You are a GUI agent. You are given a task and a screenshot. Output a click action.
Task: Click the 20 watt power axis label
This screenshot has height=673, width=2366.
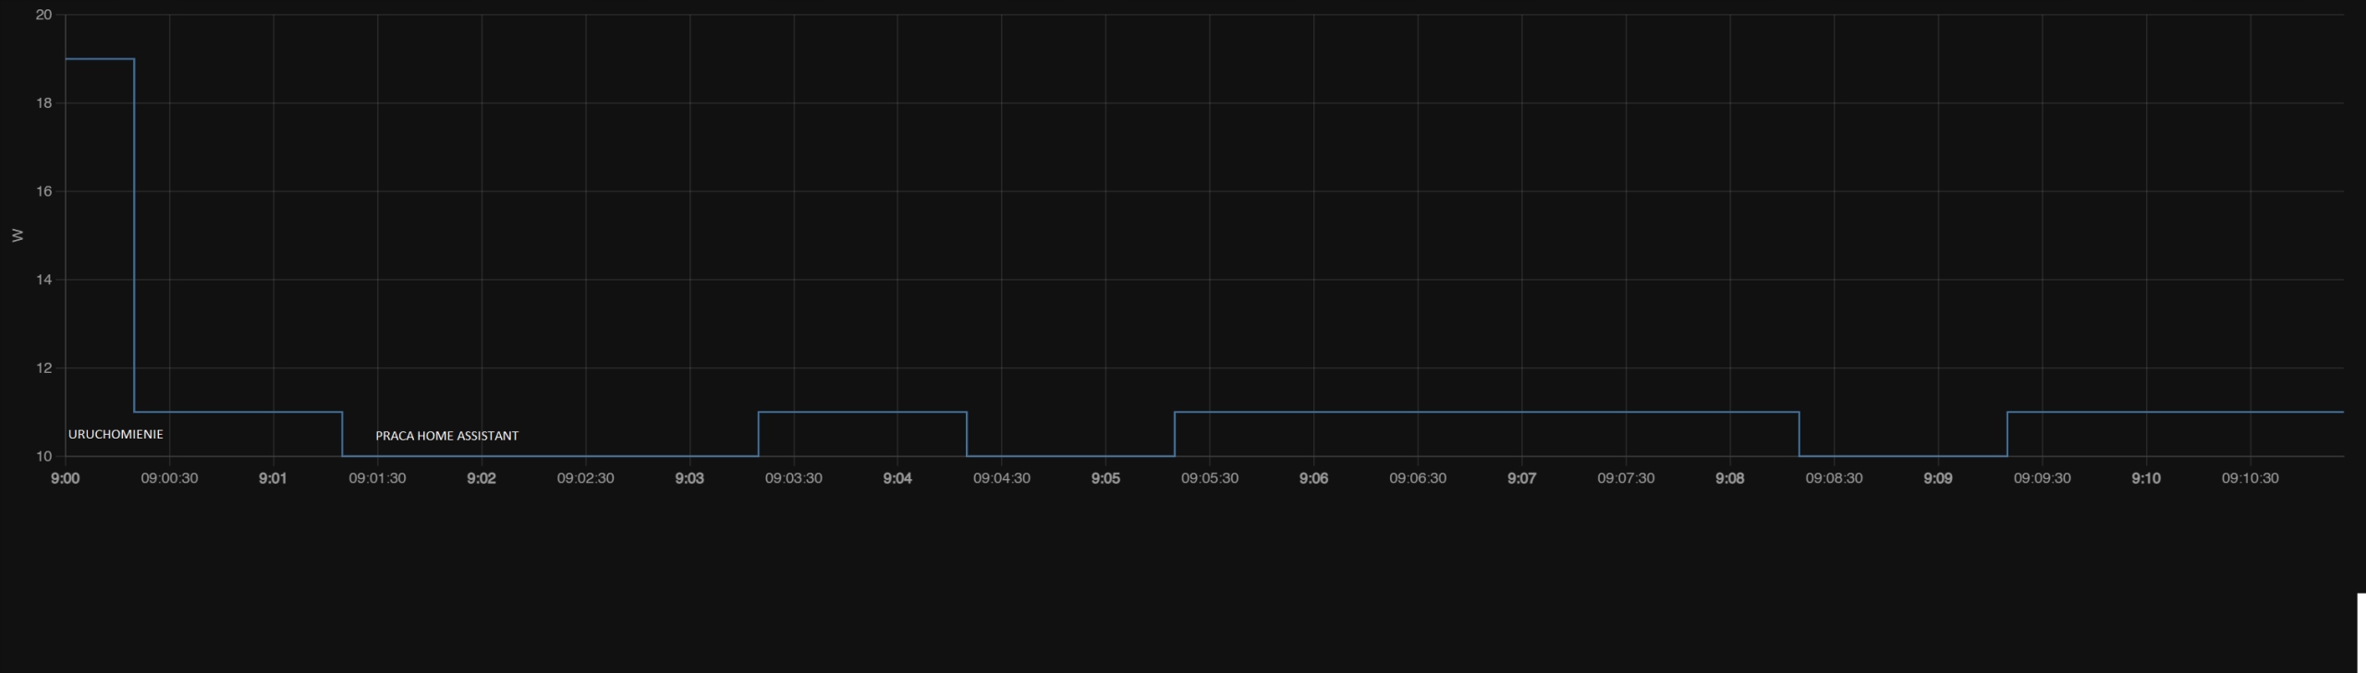tap(43, 15)
